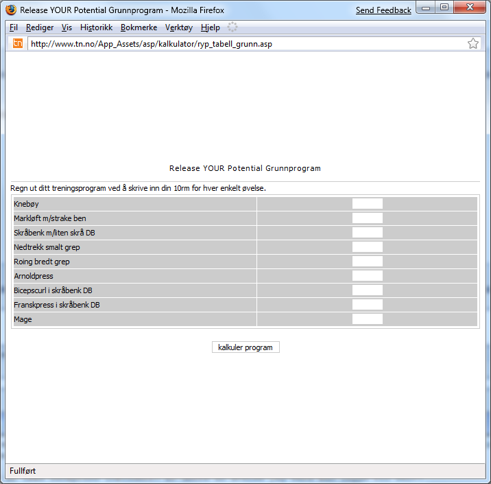Click the Bicepscurl i skråbenk DB label

click(53, 290)
